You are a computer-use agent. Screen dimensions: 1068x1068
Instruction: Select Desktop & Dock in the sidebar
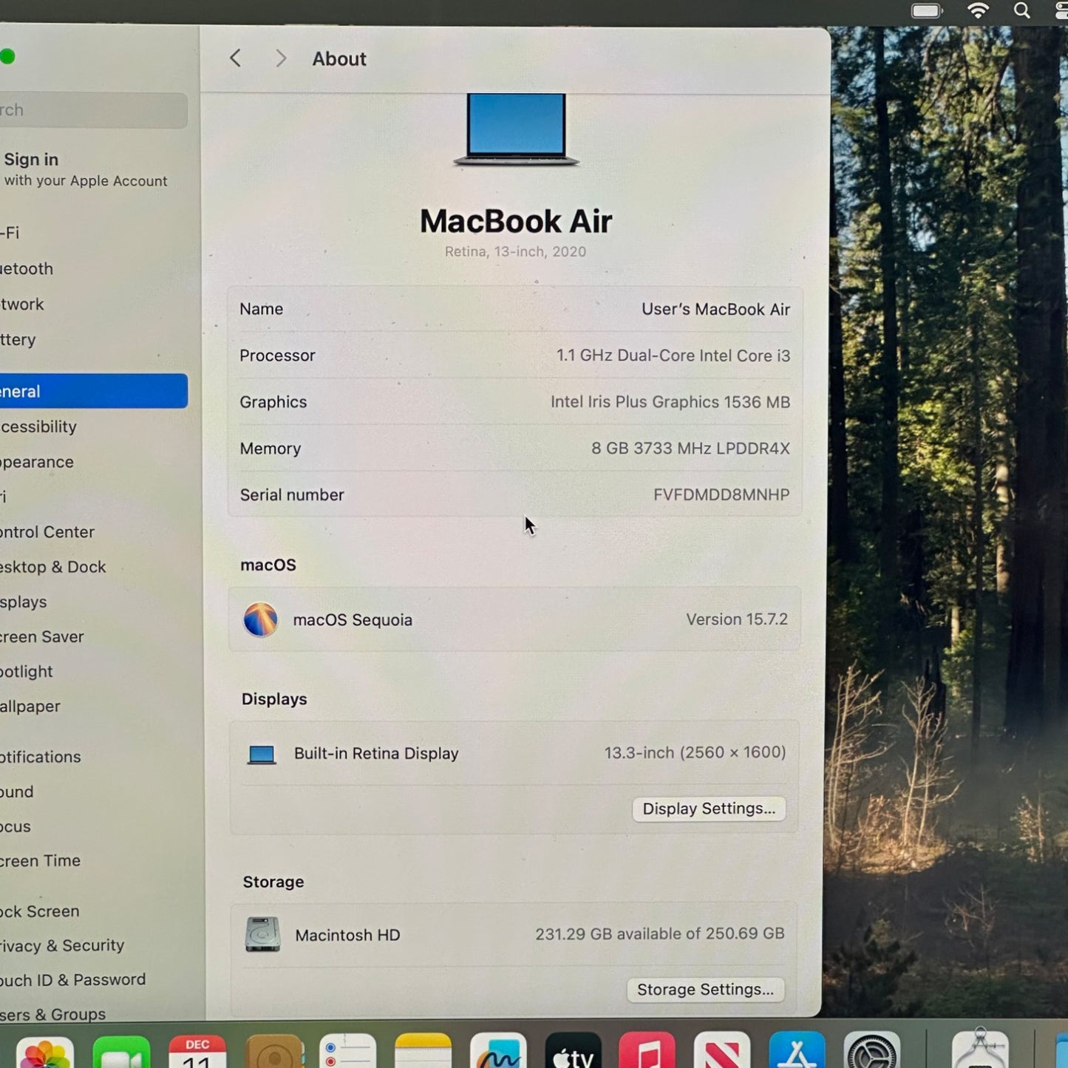click(x=53, y=567)
